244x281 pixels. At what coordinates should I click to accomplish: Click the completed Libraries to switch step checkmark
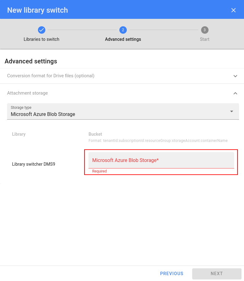click(x=42, y=30)
